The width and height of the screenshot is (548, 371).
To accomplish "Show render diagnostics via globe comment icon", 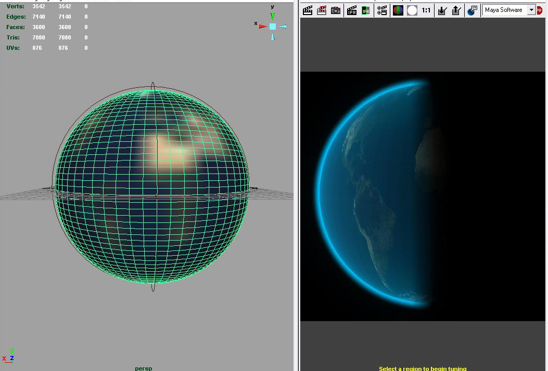I will pyautogui.click(x=472, y=10).
